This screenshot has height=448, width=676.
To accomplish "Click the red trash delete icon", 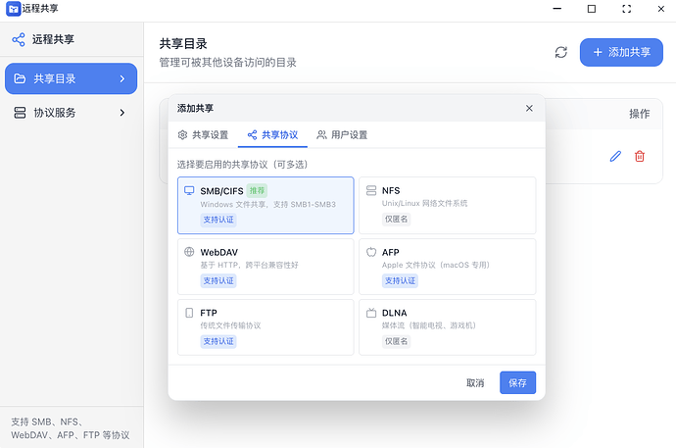I will [640, 156].
